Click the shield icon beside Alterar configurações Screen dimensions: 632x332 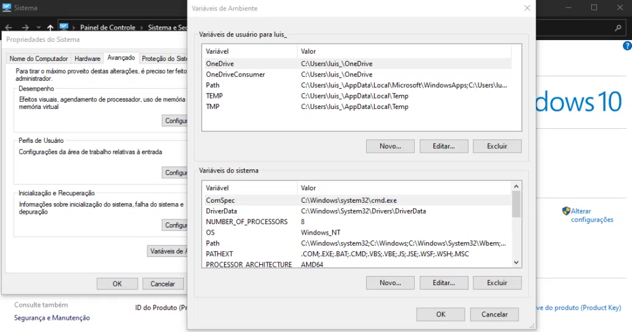point(566,211)
